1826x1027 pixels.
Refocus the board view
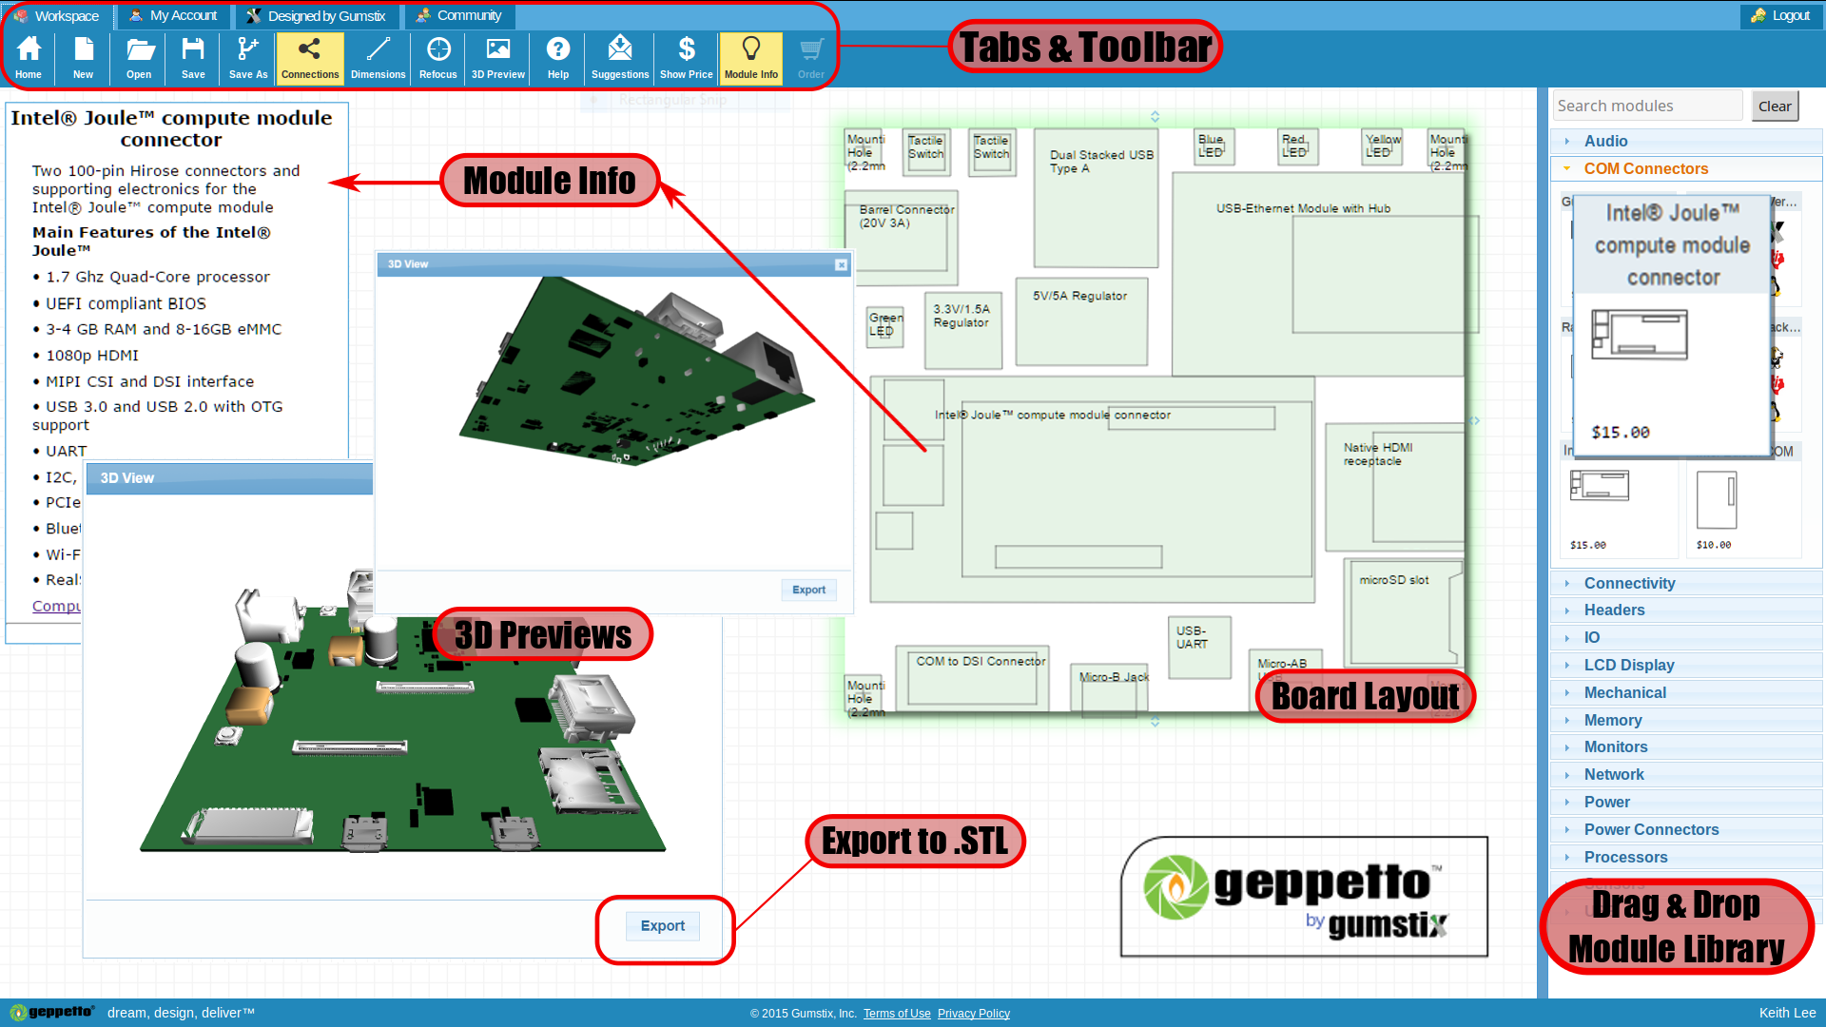(x=438, y=59)
